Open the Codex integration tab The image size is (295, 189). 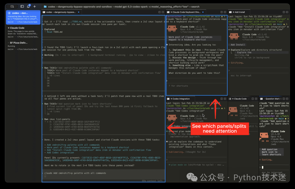click(181, 99)
